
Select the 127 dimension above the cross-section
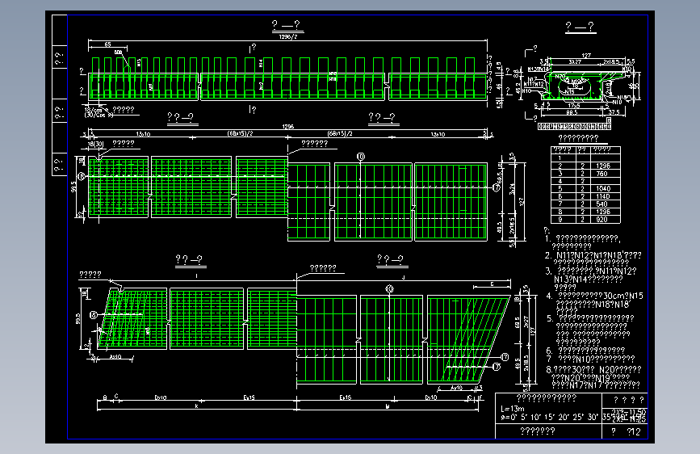pyautogui.click(x=586, y=56)
